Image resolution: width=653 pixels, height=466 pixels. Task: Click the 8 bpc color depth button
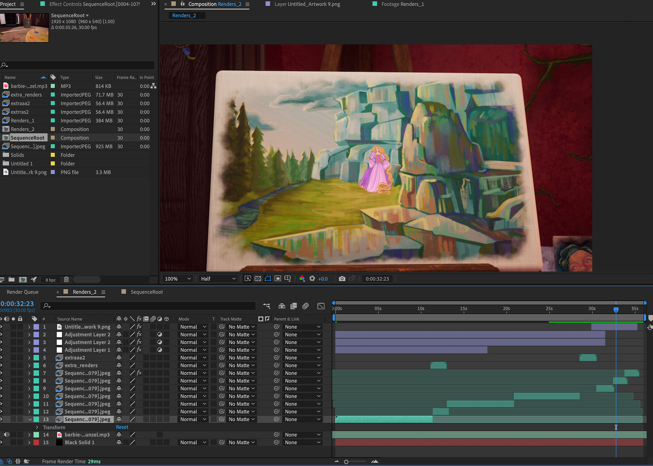coord(51,280)
